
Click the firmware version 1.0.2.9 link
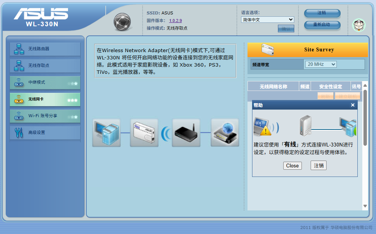coord(175,21)
